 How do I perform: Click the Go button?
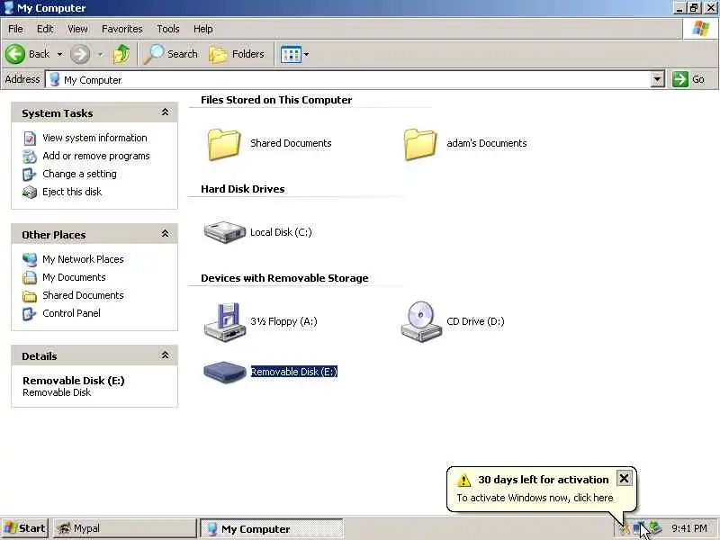tap(688, 79)
